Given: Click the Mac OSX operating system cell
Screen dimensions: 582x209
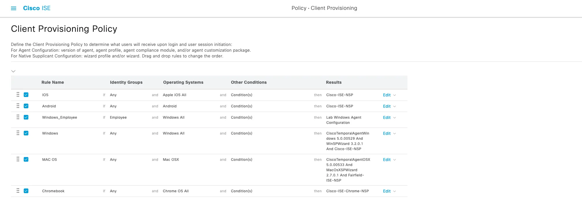Looking at the screenshot, I should 171,160.
